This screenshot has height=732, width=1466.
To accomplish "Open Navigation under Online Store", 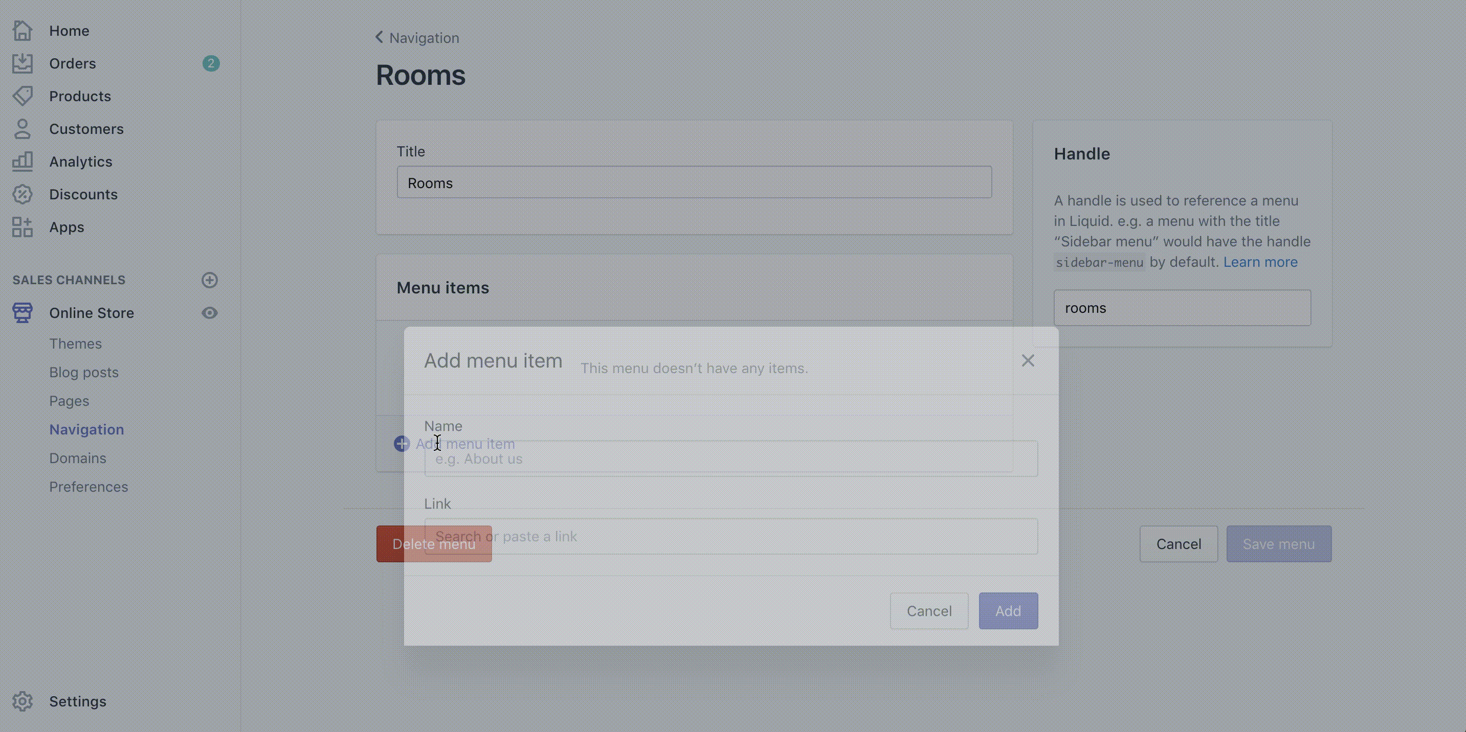I will (86, 429).
